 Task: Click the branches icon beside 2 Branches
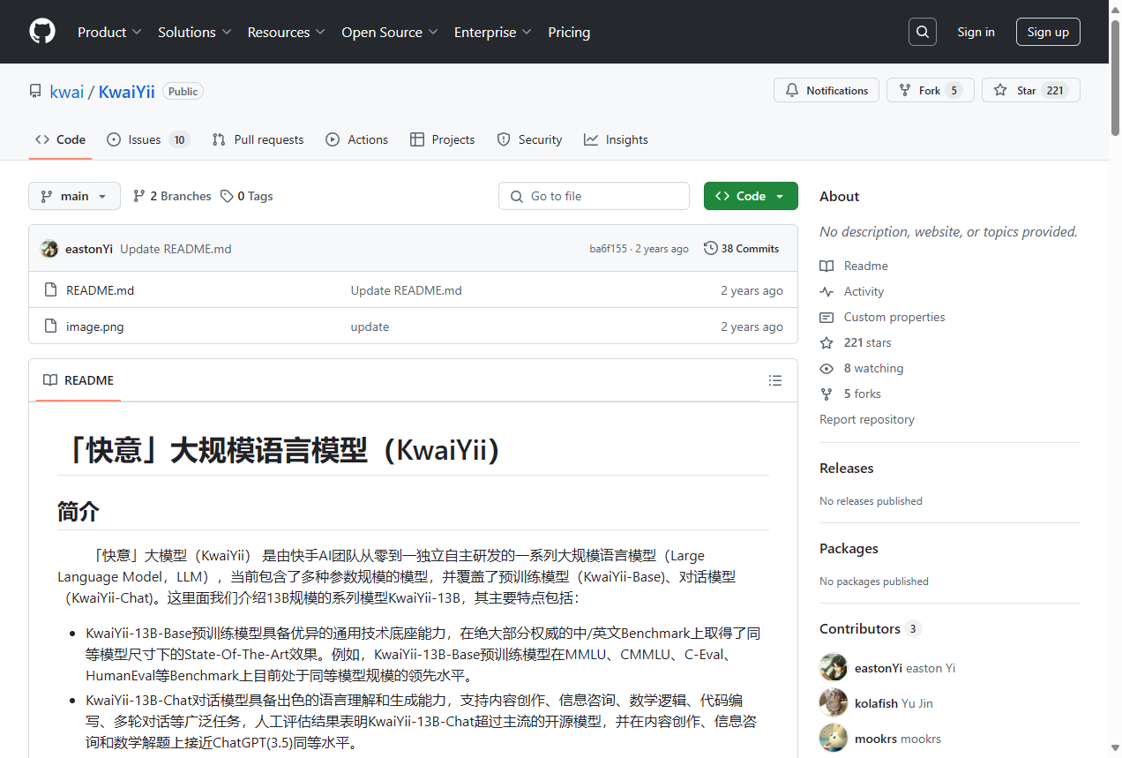point(139,196)
